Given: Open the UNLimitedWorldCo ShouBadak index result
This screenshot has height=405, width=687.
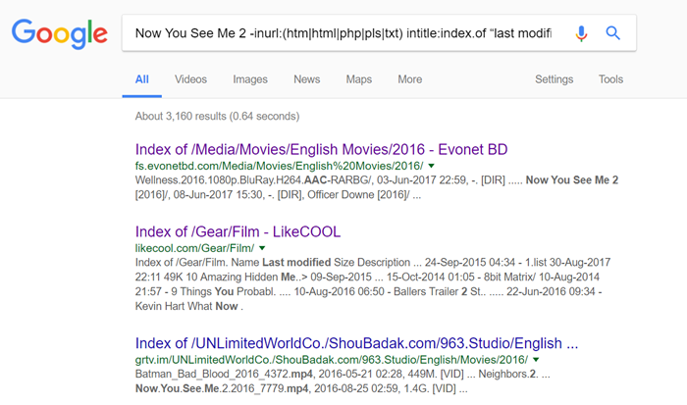Looking at the screenshot, I should coord(356,343).
